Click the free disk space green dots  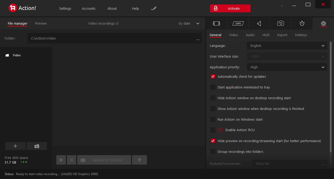(24, 162)
